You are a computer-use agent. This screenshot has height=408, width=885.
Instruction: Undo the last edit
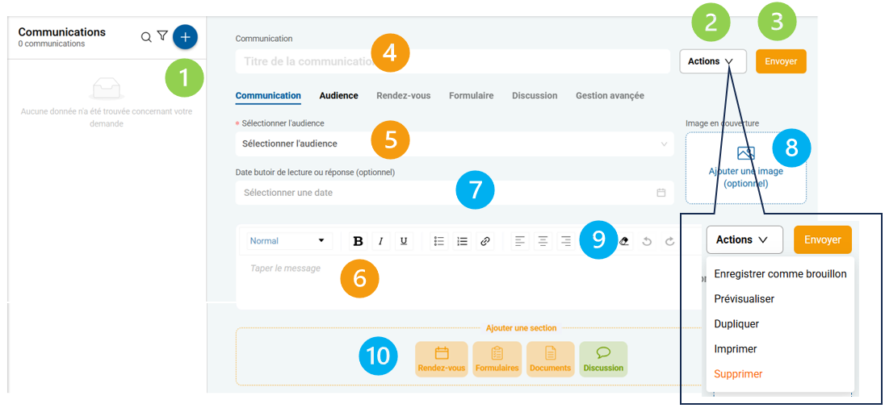click(x=647, y=241)
